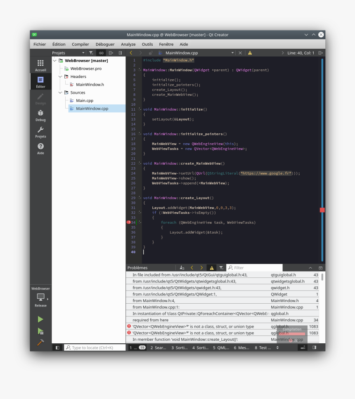This screenshot has width=355, height=399.
Task: Toggle the progress details button
Action: (x=303, y=347)
